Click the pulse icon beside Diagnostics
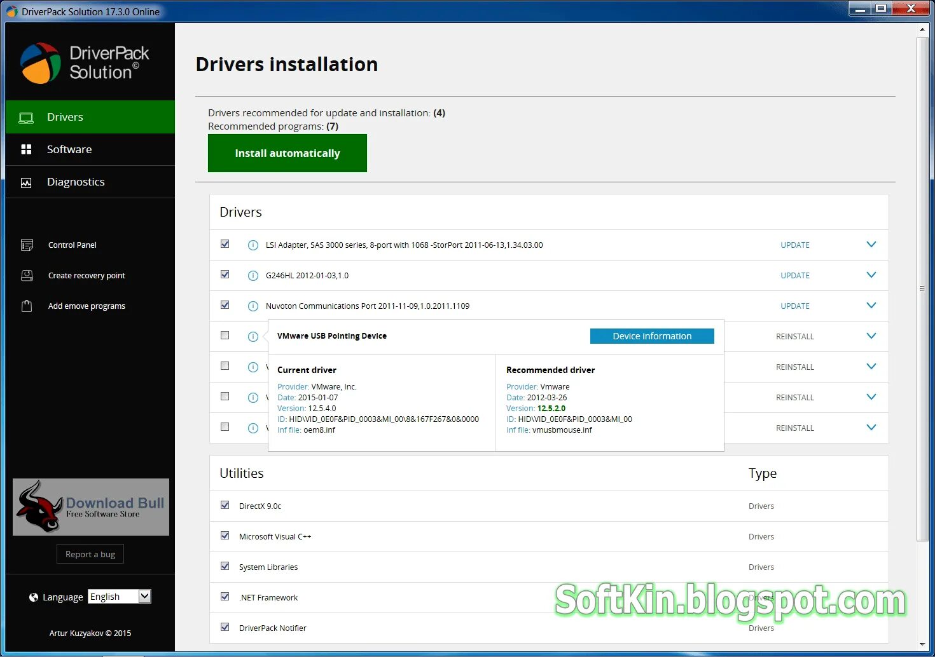935x657 pixels. tap(26, 182)
